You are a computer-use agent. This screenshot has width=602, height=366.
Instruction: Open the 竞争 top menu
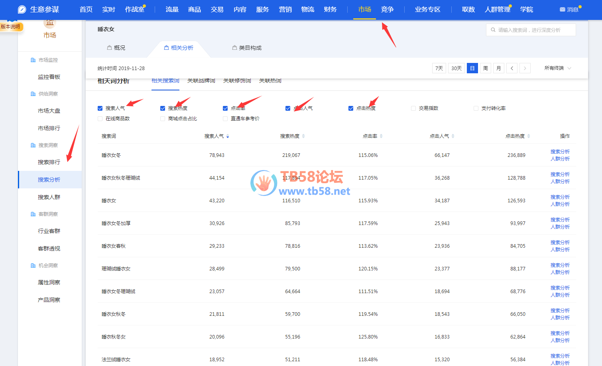point(387,10)
